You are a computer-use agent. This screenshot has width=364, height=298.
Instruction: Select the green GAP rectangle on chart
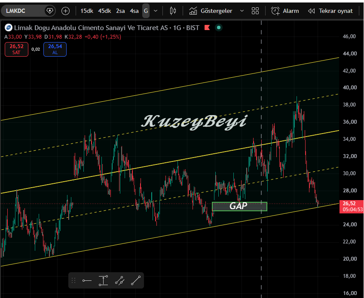[239, 207]
